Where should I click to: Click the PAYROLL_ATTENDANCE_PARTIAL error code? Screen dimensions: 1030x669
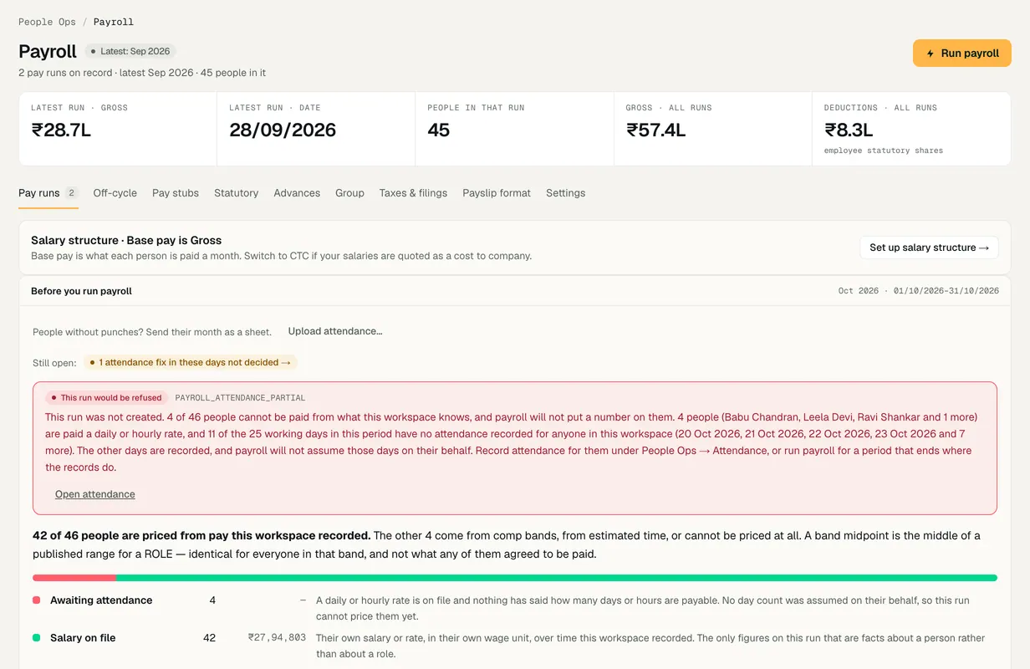(240, 398)
